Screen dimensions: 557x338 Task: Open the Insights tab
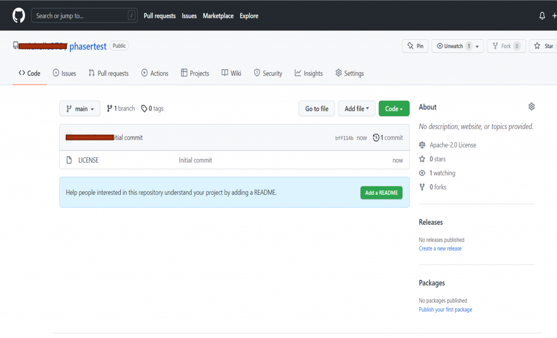click(309, 73)
